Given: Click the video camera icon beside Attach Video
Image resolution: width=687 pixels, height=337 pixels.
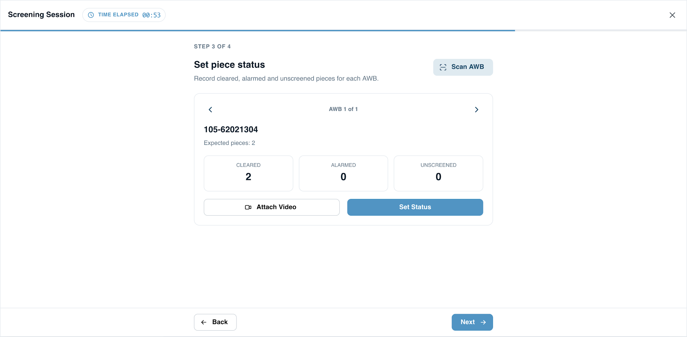Looking at the screenshot, I should click(248, 207).
